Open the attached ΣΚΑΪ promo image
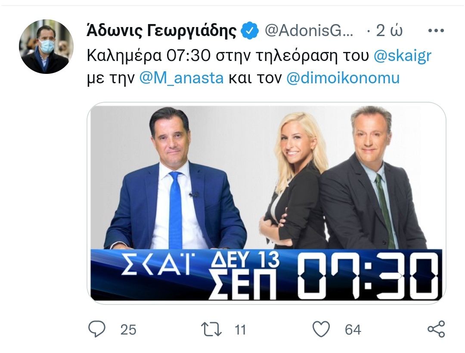Image resolution: width=465 pixels, height=353 pixels. coord(267,203)
